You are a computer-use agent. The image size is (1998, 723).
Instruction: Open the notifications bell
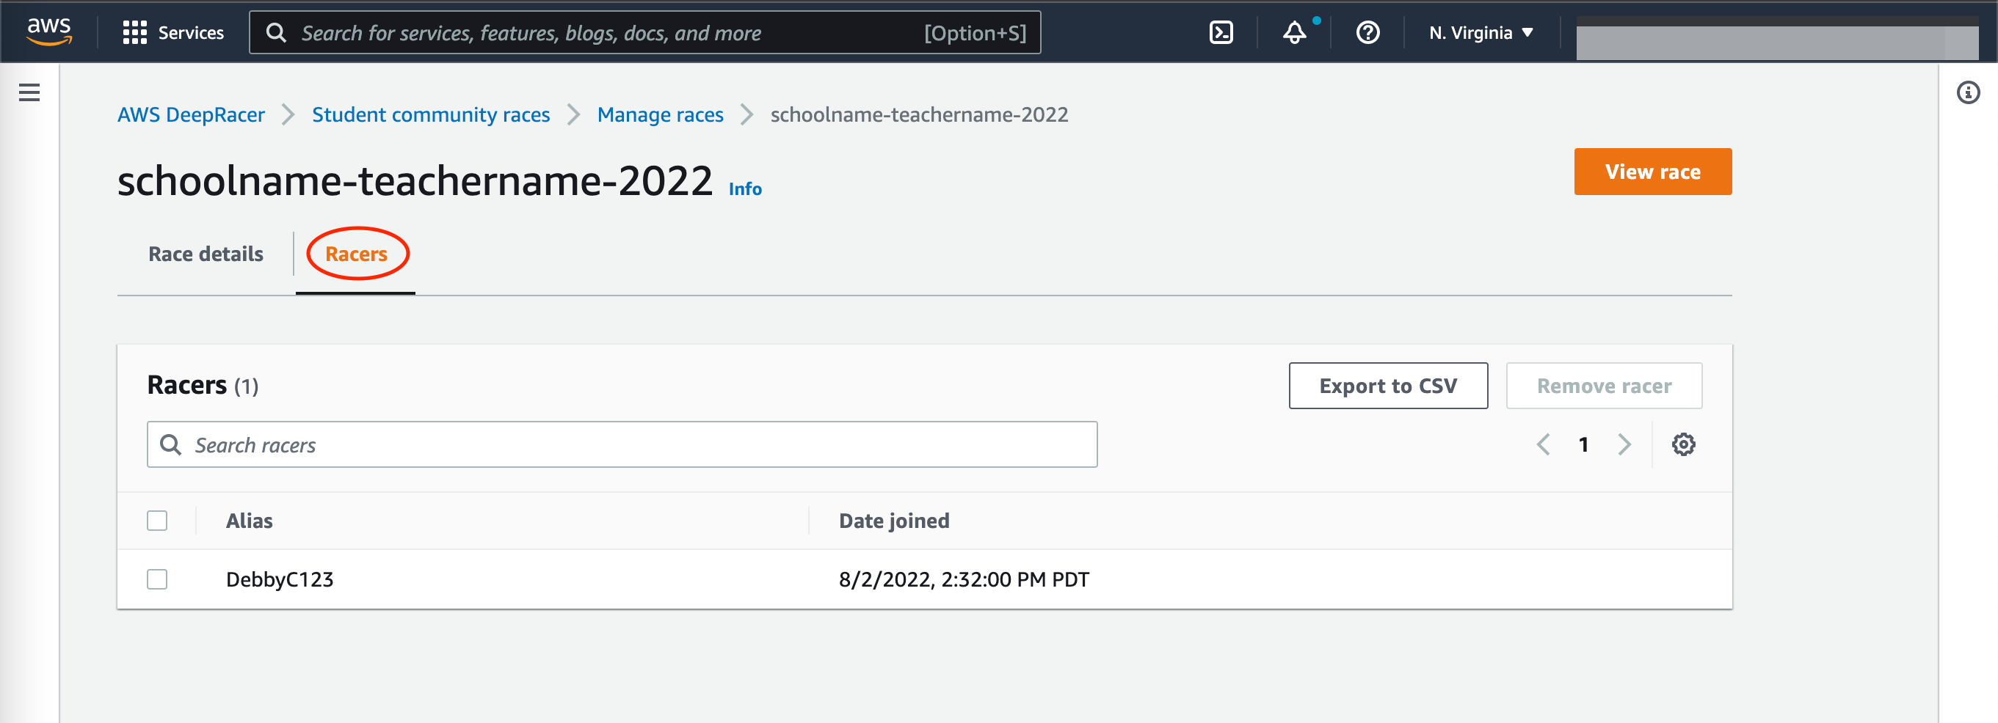coord(1294,32)
